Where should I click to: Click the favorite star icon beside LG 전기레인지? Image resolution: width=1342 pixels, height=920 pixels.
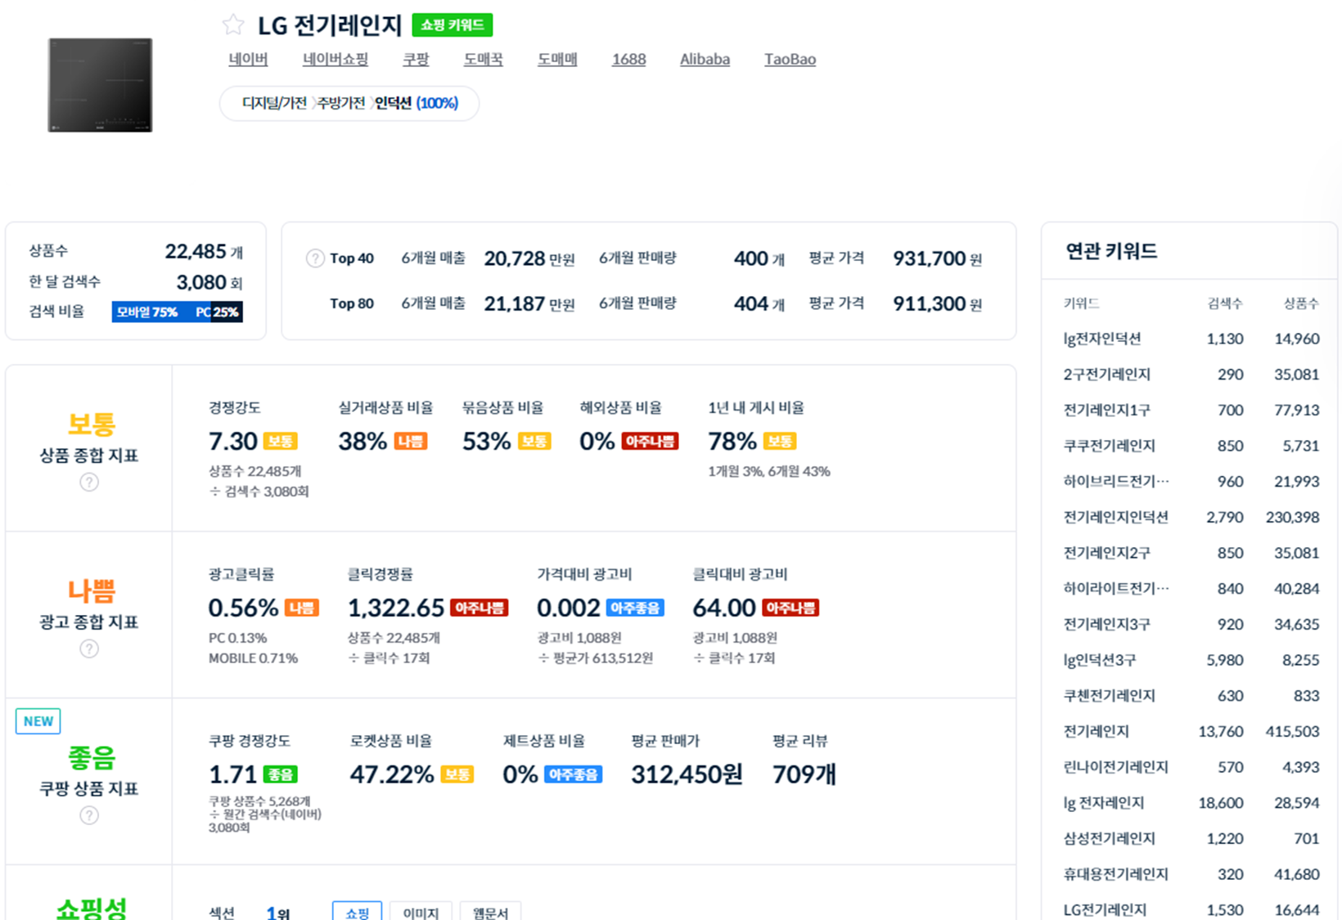coord(233,25)
